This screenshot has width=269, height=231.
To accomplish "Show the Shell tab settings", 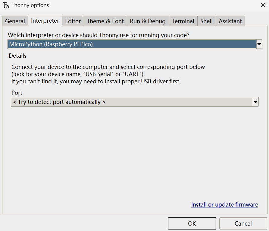I will pyautogui.click(x=206, y=21).
